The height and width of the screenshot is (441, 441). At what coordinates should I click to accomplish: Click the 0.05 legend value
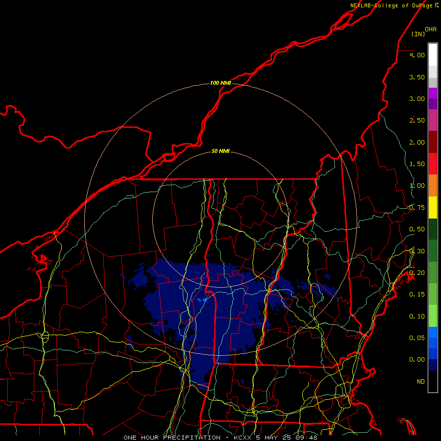(x=417, y=338)
